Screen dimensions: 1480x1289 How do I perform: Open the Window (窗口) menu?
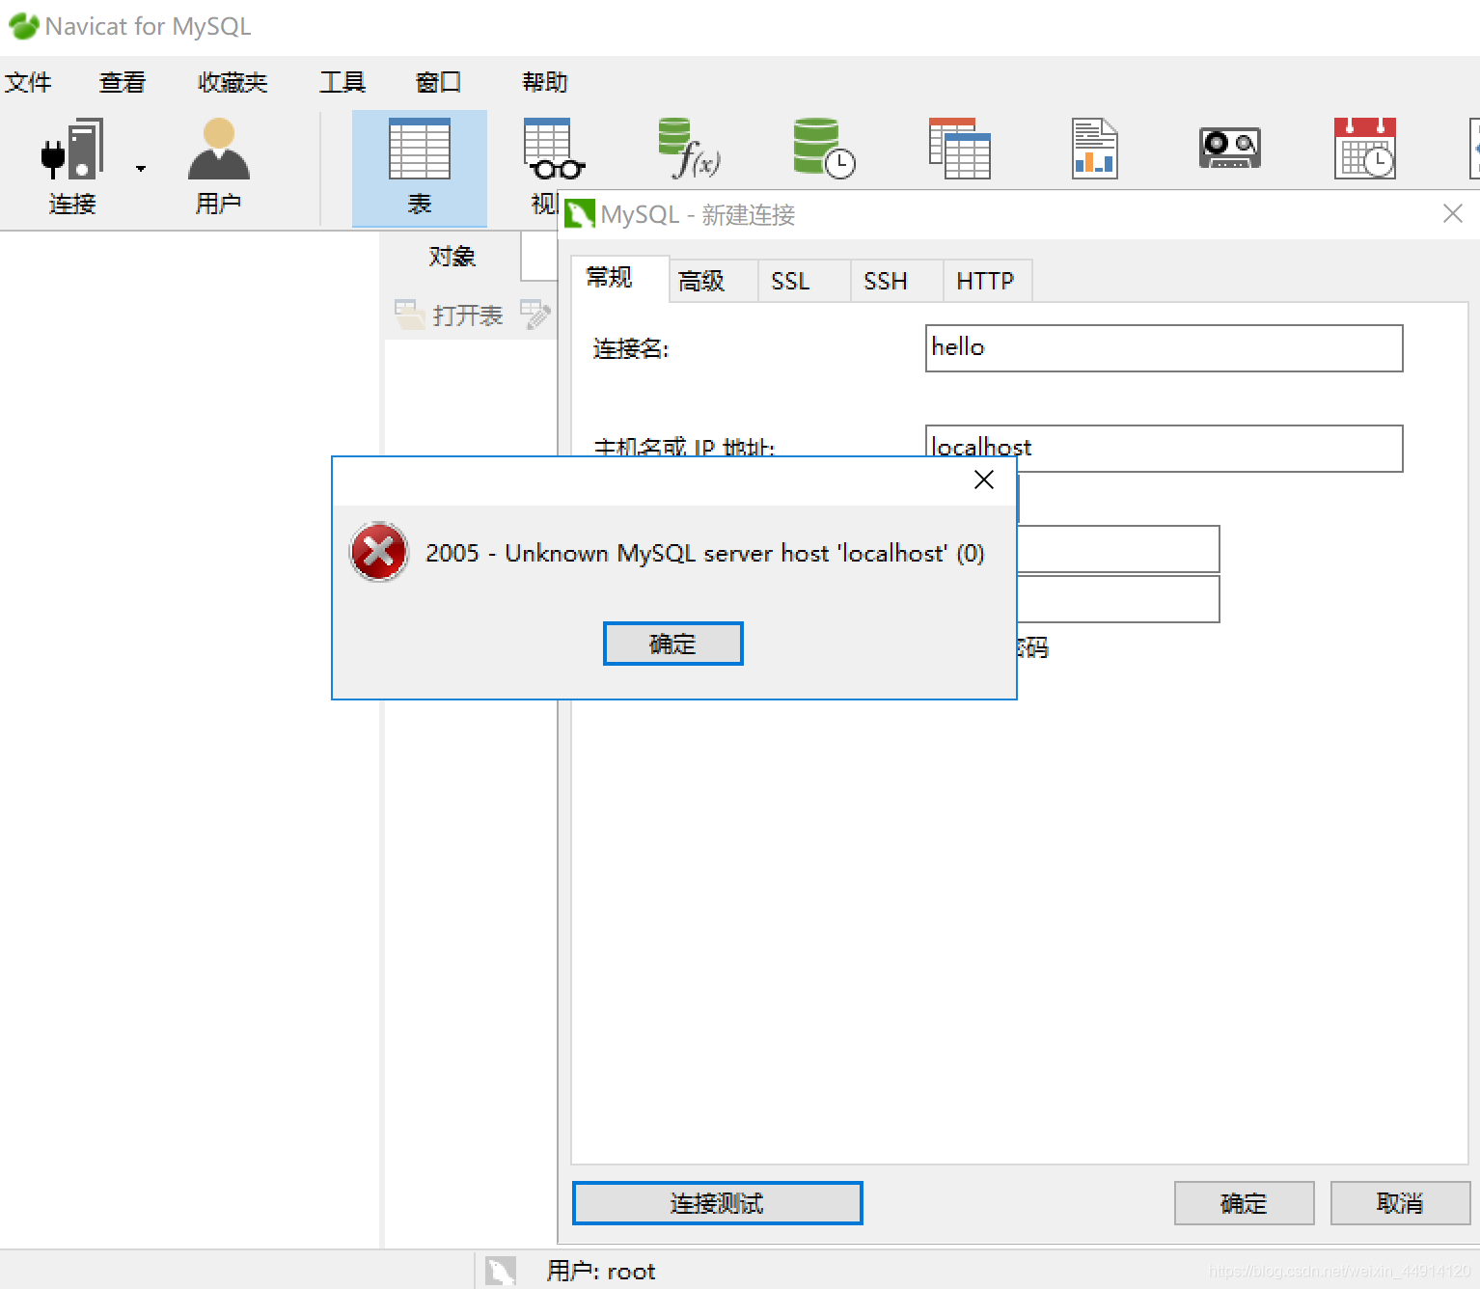click(438, 82)
